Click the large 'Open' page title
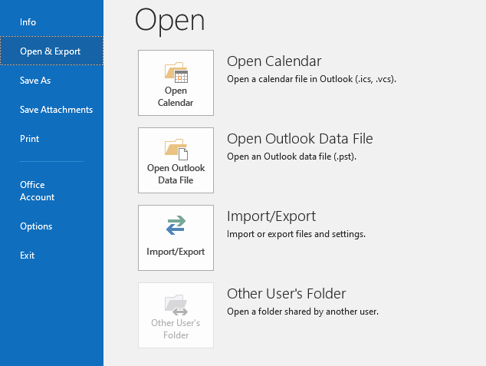The width and height of the screenshot is (486, 366). pos(170,21)
